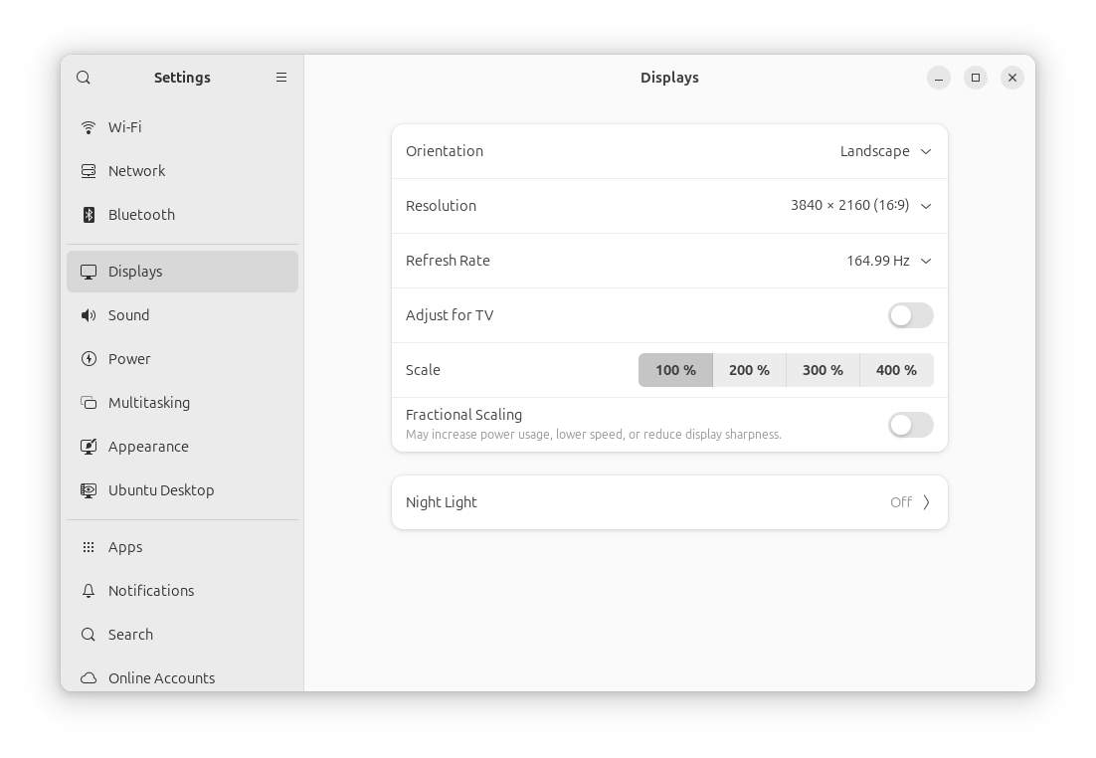Set scale to 200 %
The image size is (1096, 758).
[x=749, y=370]
